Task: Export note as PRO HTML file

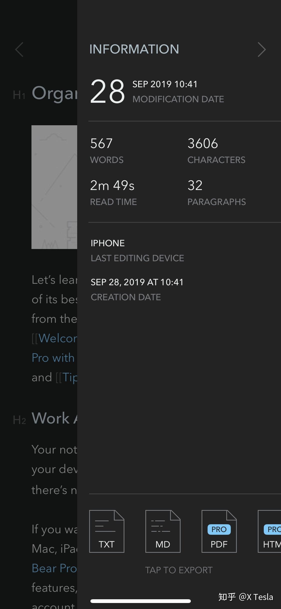Action: [x=270, y=531]
